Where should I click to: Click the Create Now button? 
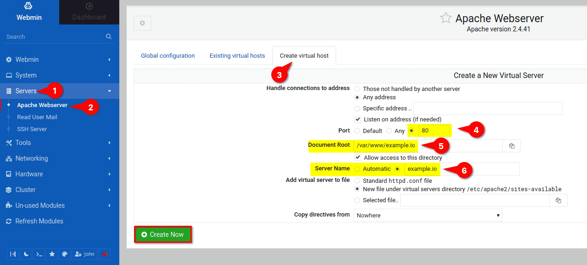163,235
